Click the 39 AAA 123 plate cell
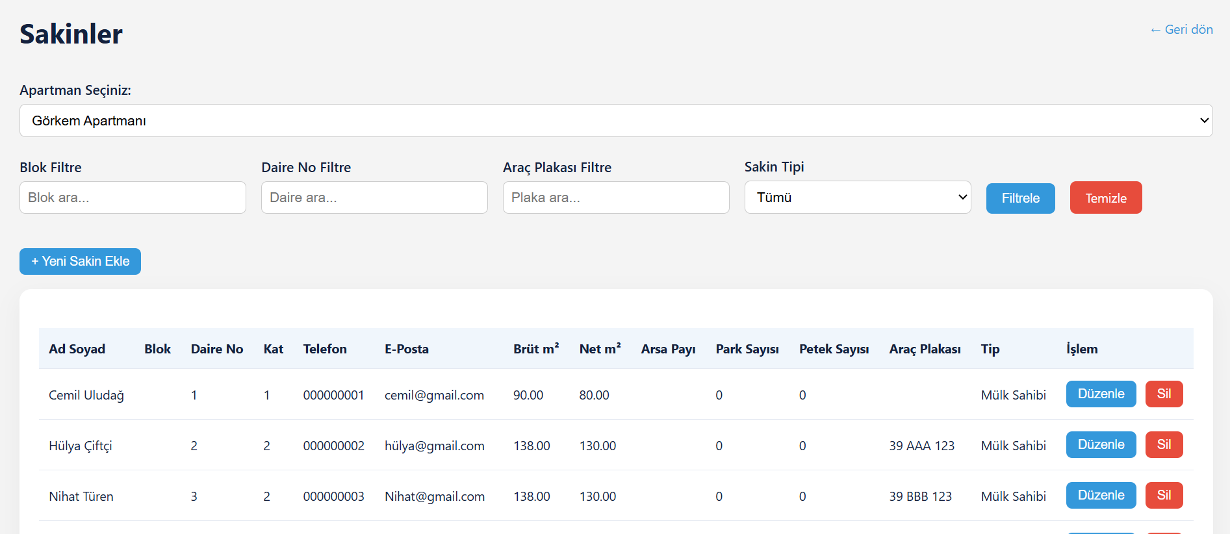1230x534 pixels. 921,446
